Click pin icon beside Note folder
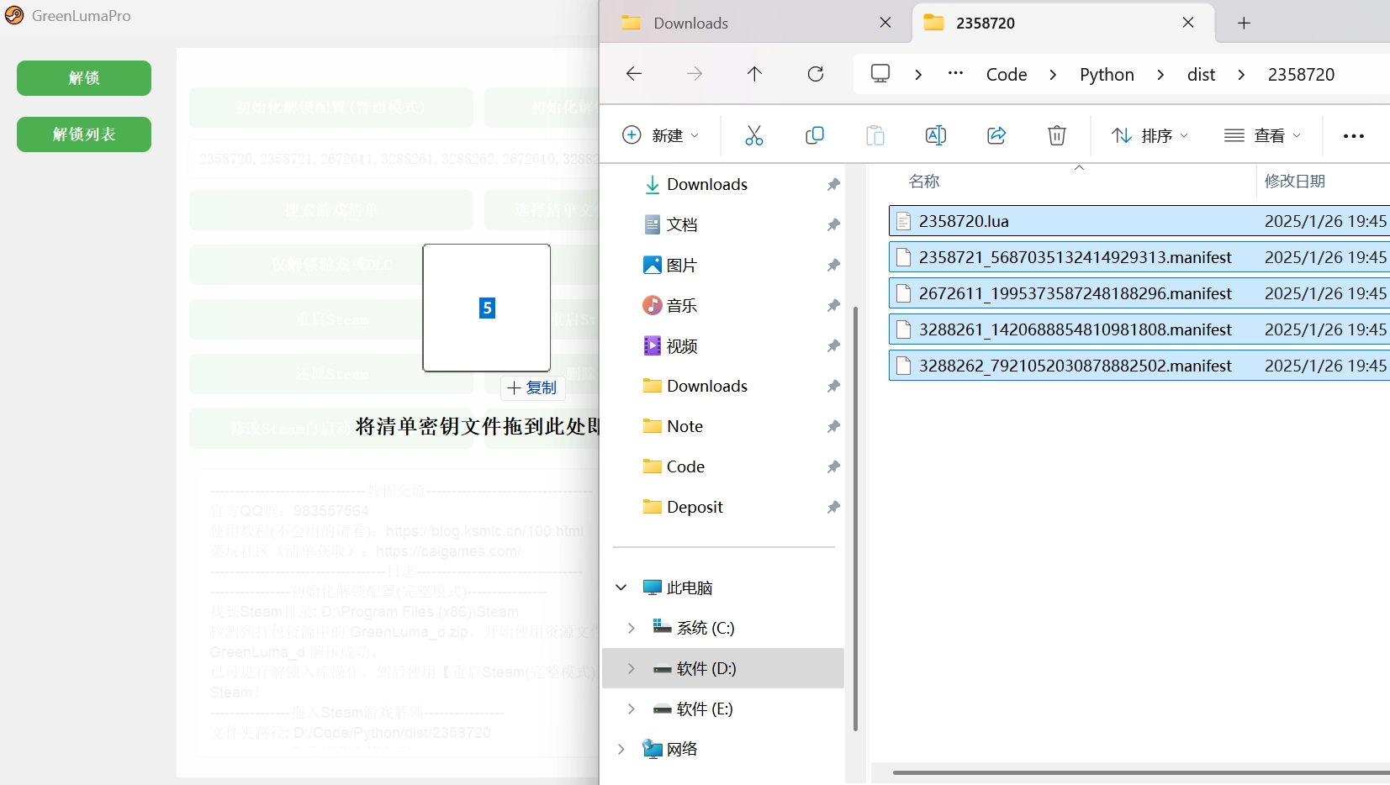This screenshot has width=1390, height=785. [833, 426]
